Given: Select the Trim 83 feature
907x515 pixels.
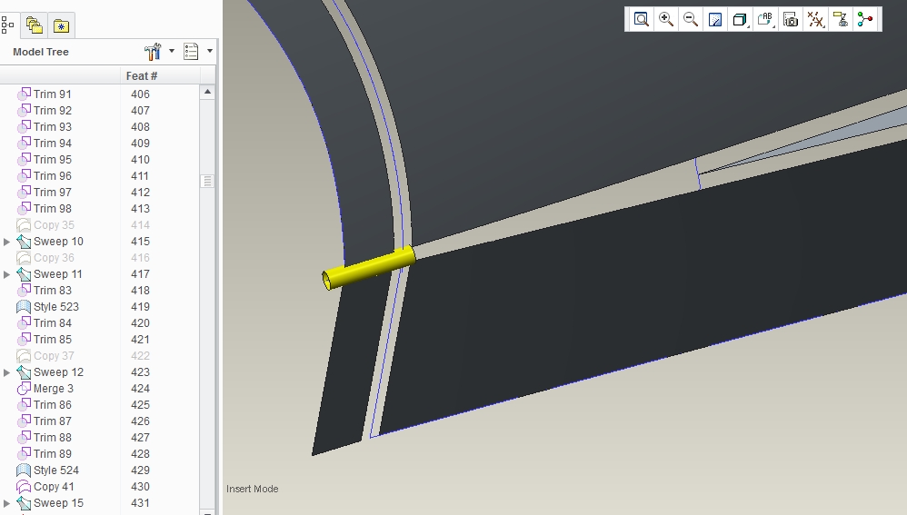Looking at the screenshot, I should tap(53, 290).
